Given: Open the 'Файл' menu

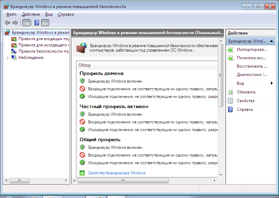Looking at the screenshot, I should point(11,14).
